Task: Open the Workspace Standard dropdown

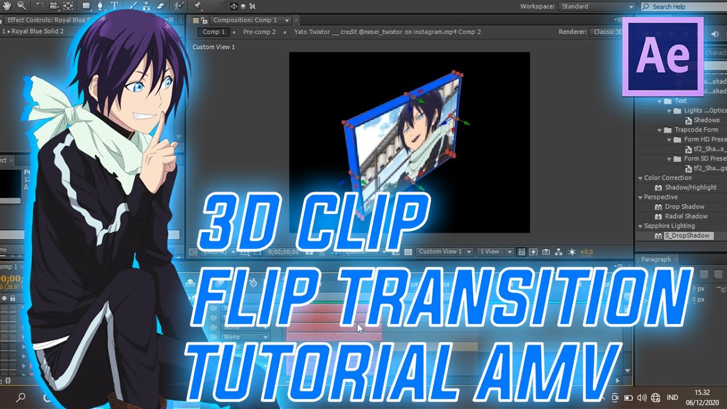Action: pos(597,7)
